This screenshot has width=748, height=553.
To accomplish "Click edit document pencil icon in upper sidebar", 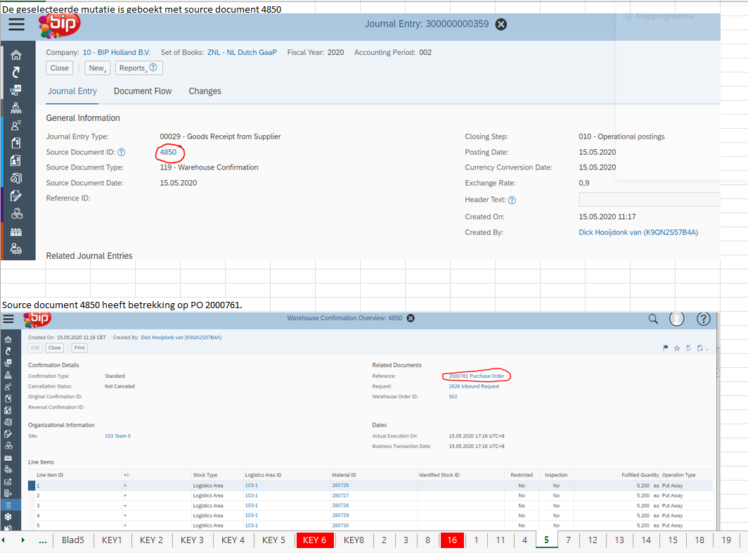I will (16, 196).
